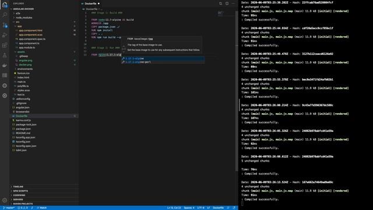
Task: Open the compare changes icon in editor toolbar
Action: click(x=220, y=3)
